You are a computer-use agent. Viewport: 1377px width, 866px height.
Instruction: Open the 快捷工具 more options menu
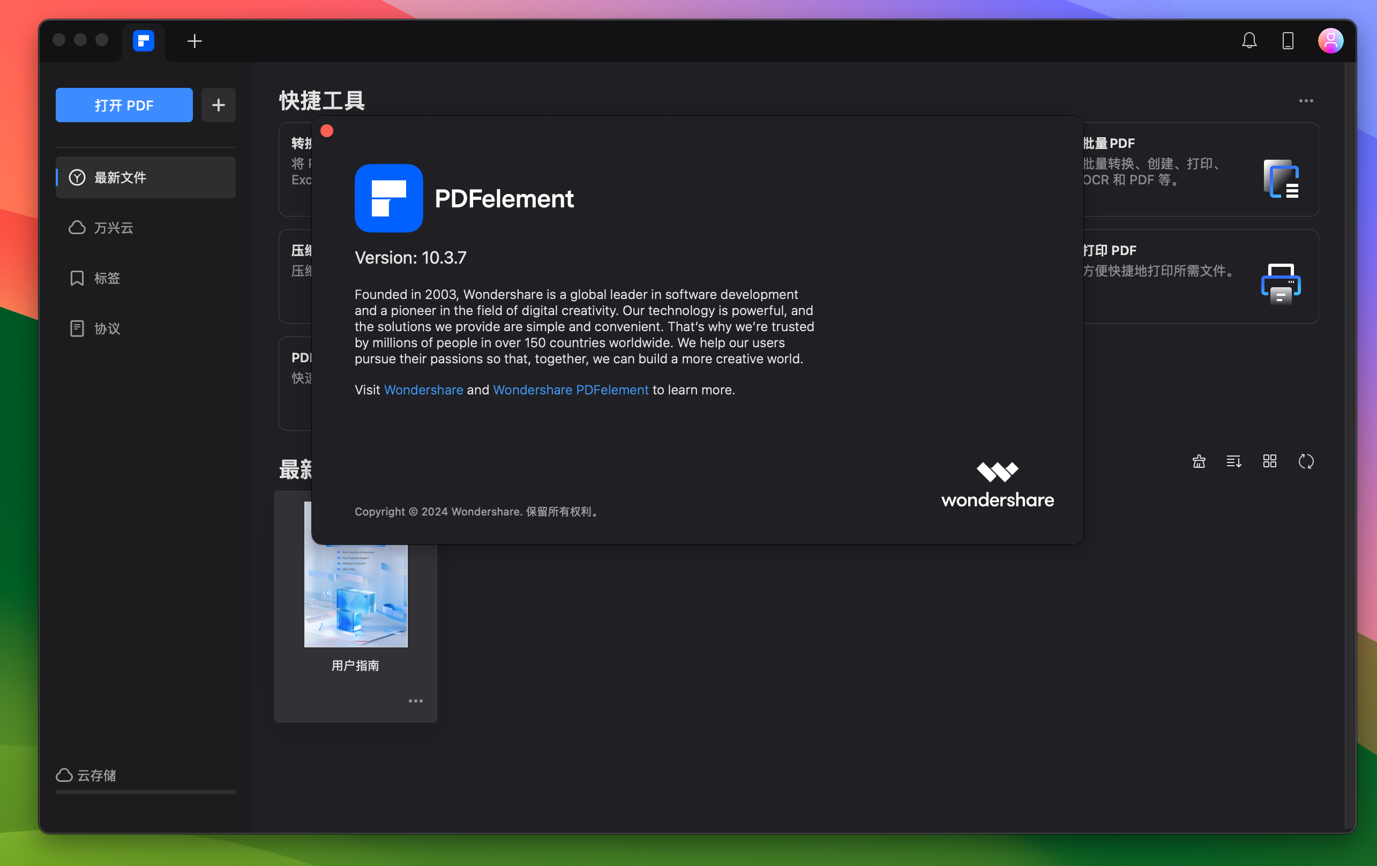click(x=1306, y=101)
